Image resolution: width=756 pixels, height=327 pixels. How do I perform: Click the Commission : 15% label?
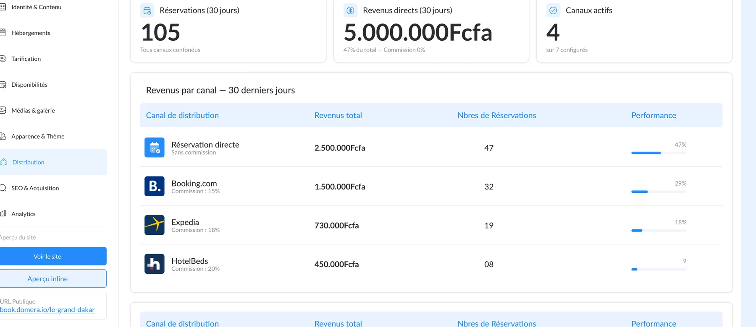(195, 191)
